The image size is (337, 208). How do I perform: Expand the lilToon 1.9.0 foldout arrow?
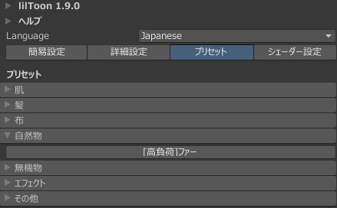coord(9,7)
